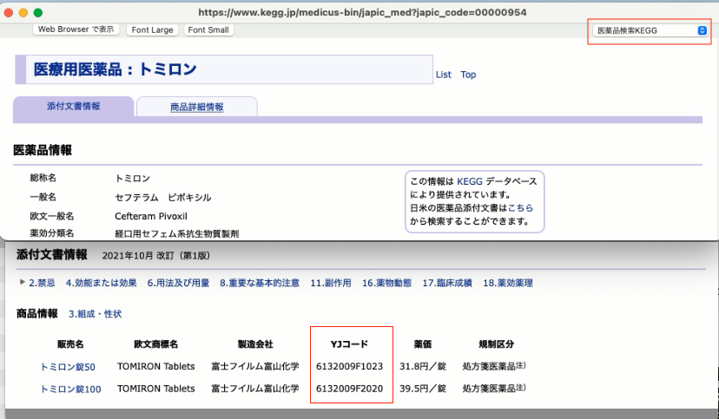
Task: Jump to section 2.禁忌
Action: pos(42,283)
